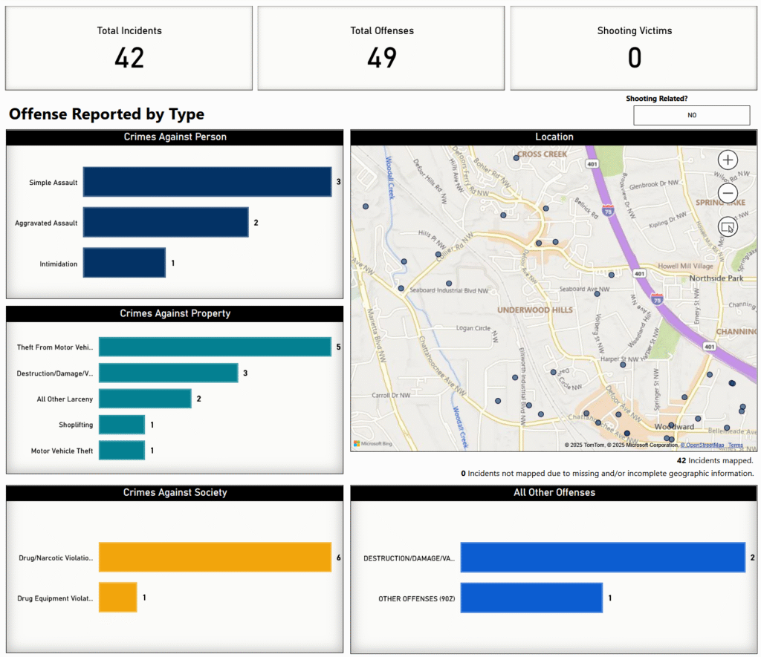Click the Intimidation bar in Crimes Against Person
This screenshot has width=761, height=657.
pyautogui.click(x=124, y=263)
